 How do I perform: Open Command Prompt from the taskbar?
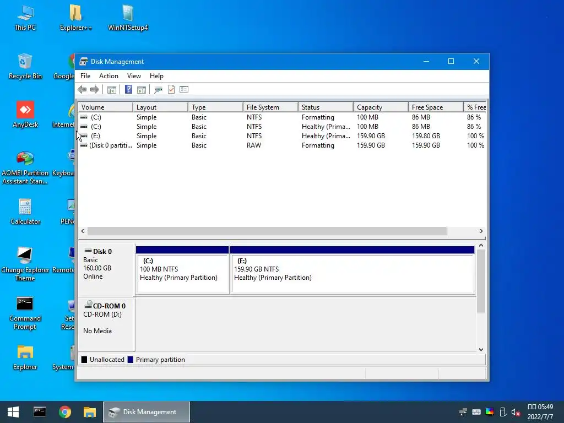coord(40,412)
